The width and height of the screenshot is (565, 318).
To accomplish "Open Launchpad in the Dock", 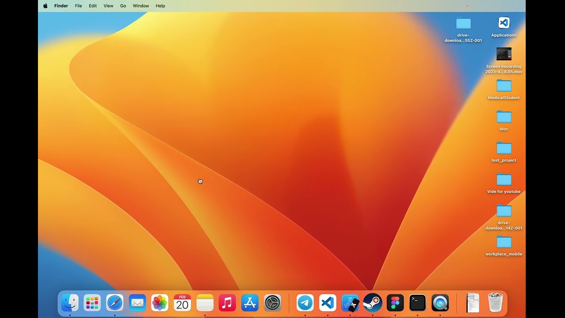I will pos(92,303).
